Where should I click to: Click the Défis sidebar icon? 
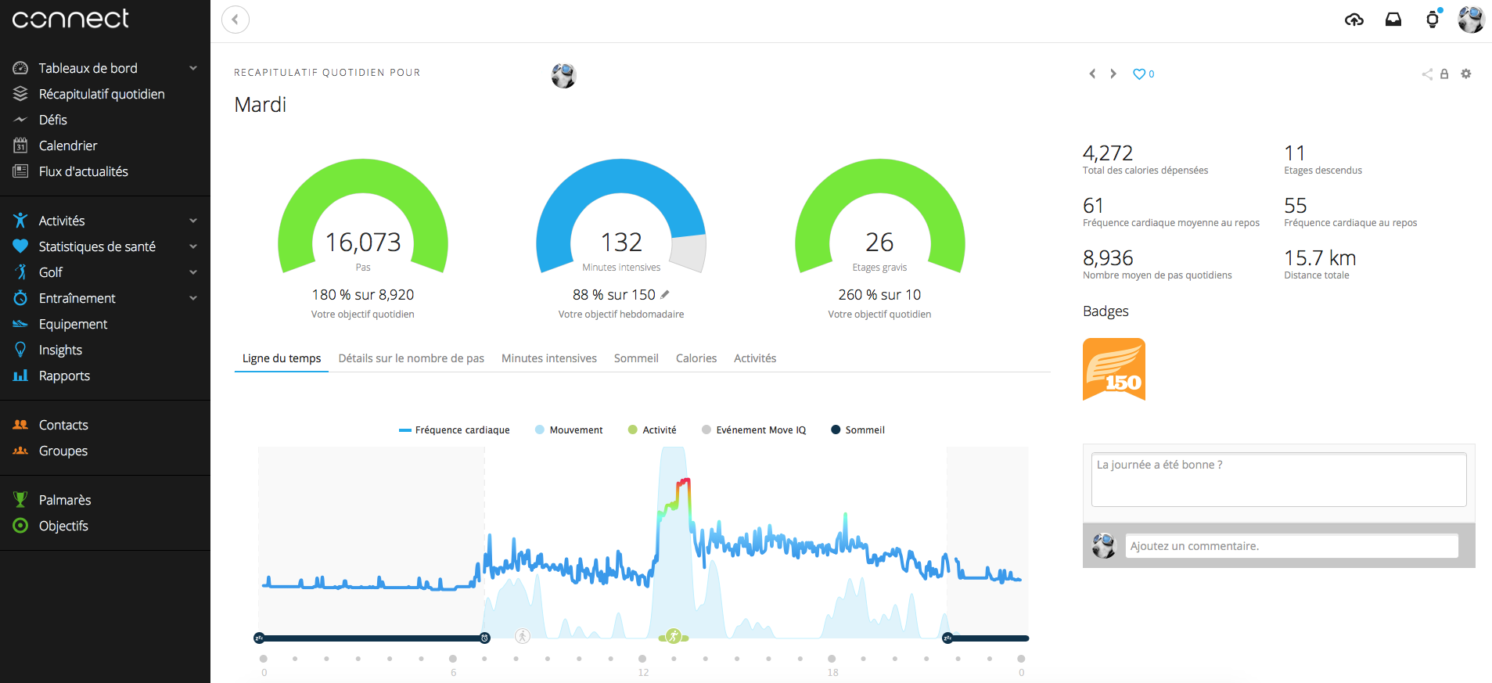pos(20,120)
